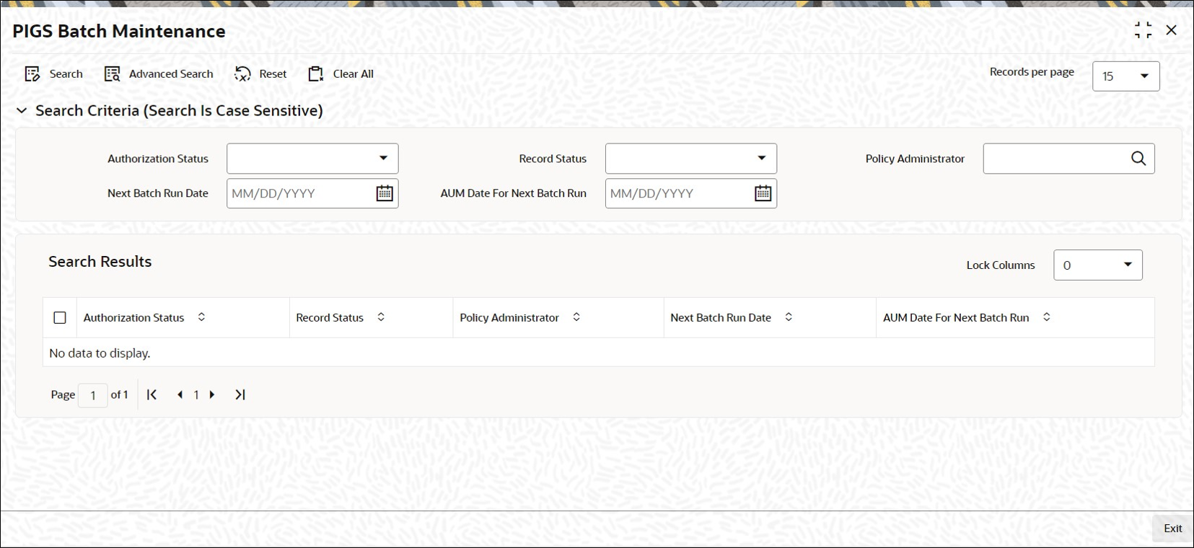Click the Exit button
The width and height of the screenshot is (1194, 548).
click(x=1172, y=529)
